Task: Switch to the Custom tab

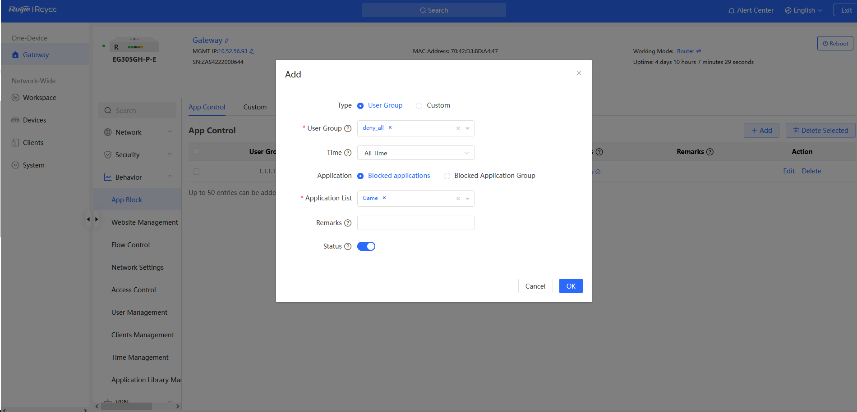Action: [255, 107]
